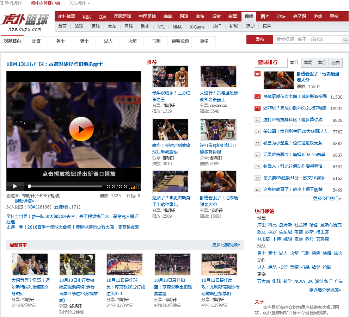This screenshot has width=349, height=317.
Task: Open thumbnail of 最牛双绝杀 video
Action: click(x=171, y=76)
